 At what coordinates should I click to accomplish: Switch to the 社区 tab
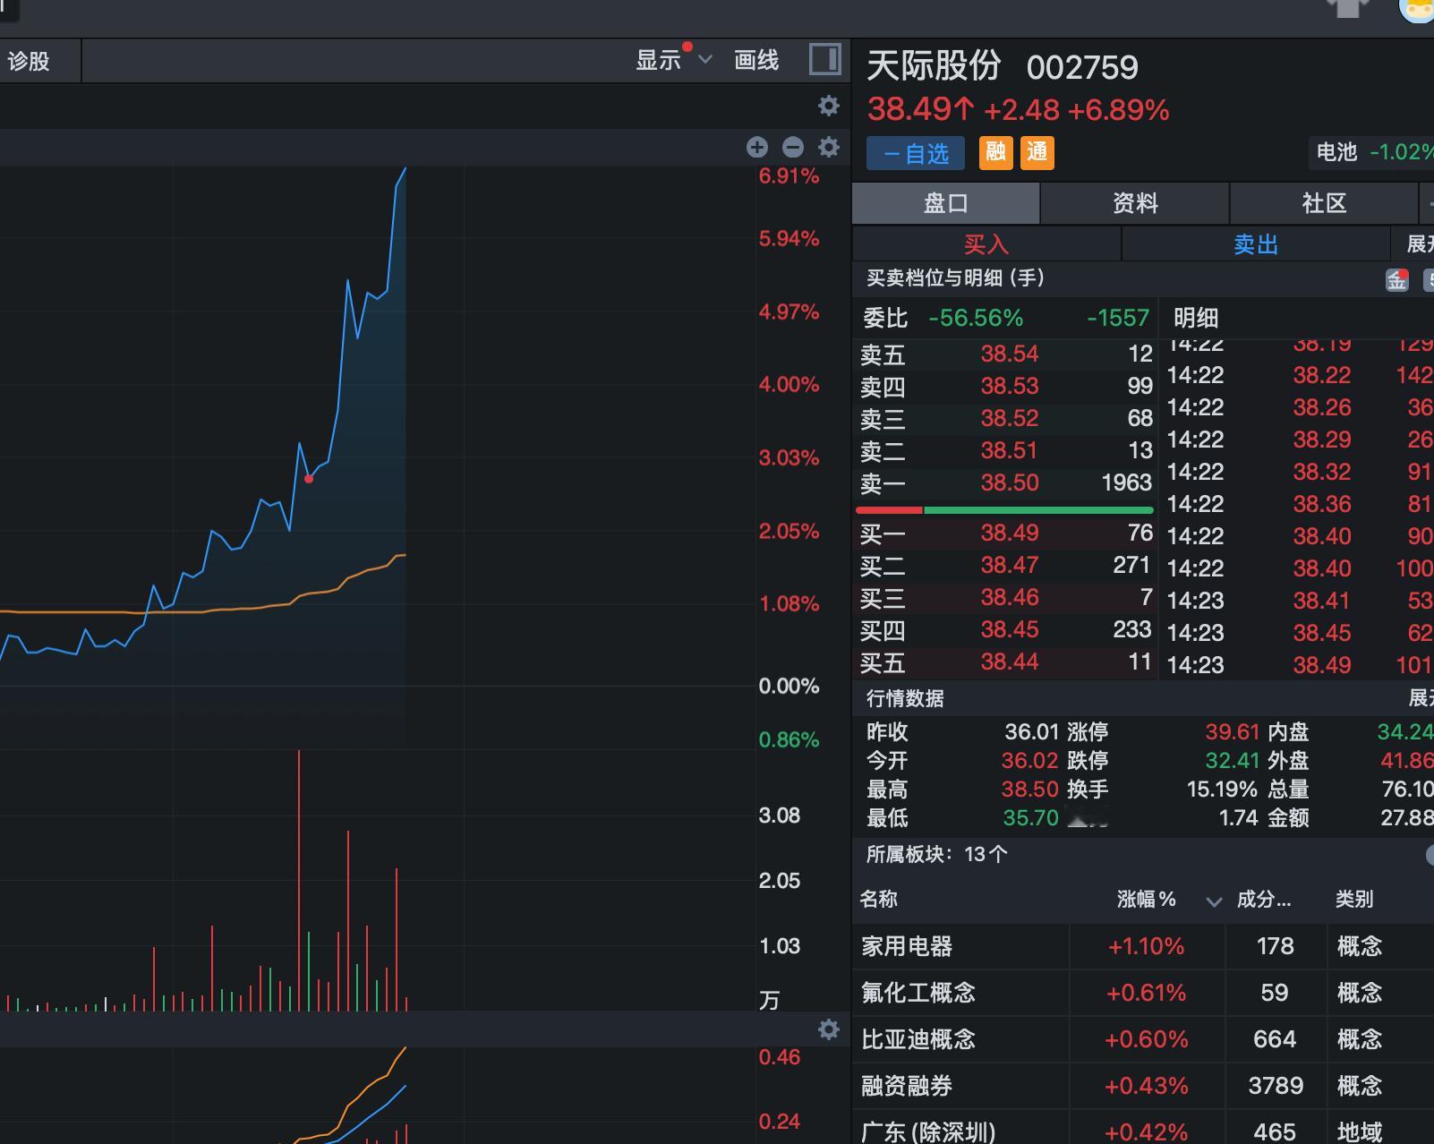pos(1324,203)
